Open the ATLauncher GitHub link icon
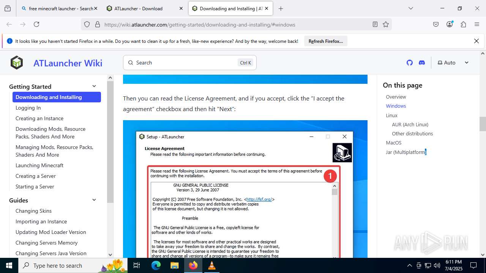 coord(409,63)
